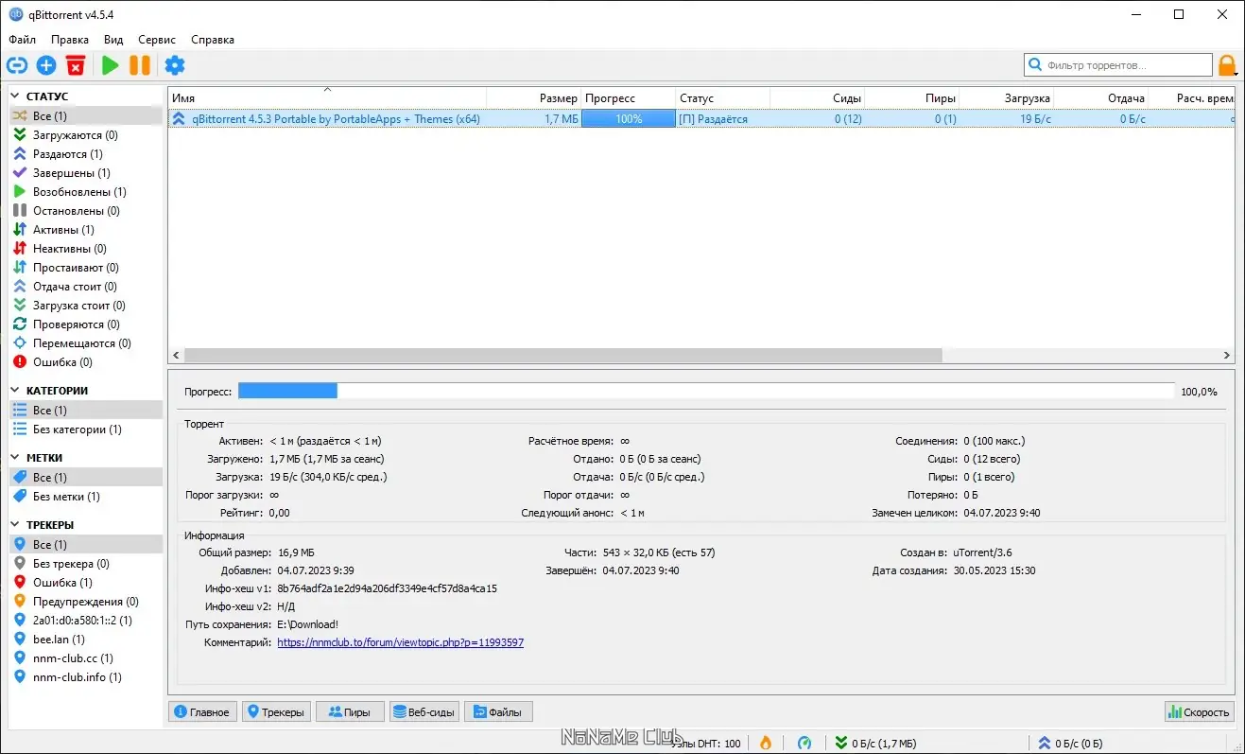1245x754 pixels.
Task: Select the qBittorrent 4.5.3 Portable torrent
Action: (x=701, y=119)
